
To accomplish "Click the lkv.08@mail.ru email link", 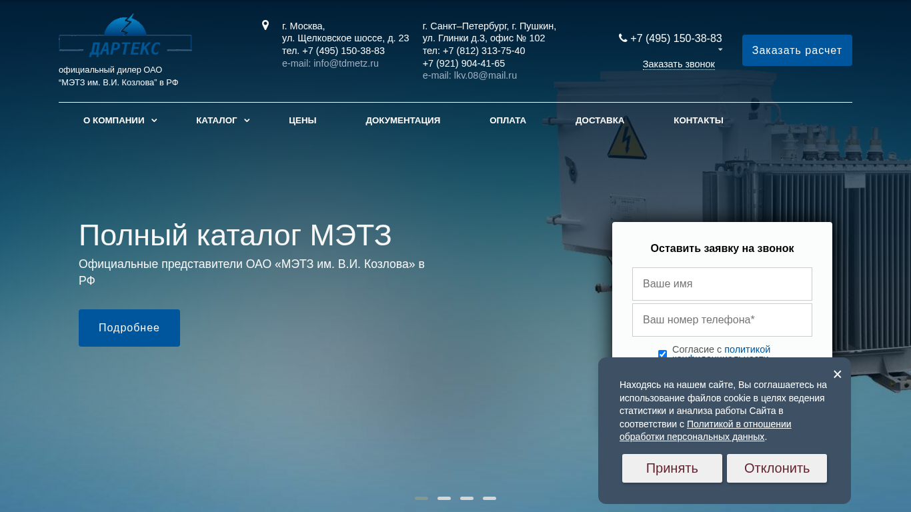I will (486, 75).
